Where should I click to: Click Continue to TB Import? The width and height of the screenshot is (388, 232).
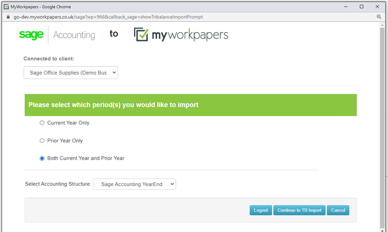pyautogui.click(x=299, y=210)
